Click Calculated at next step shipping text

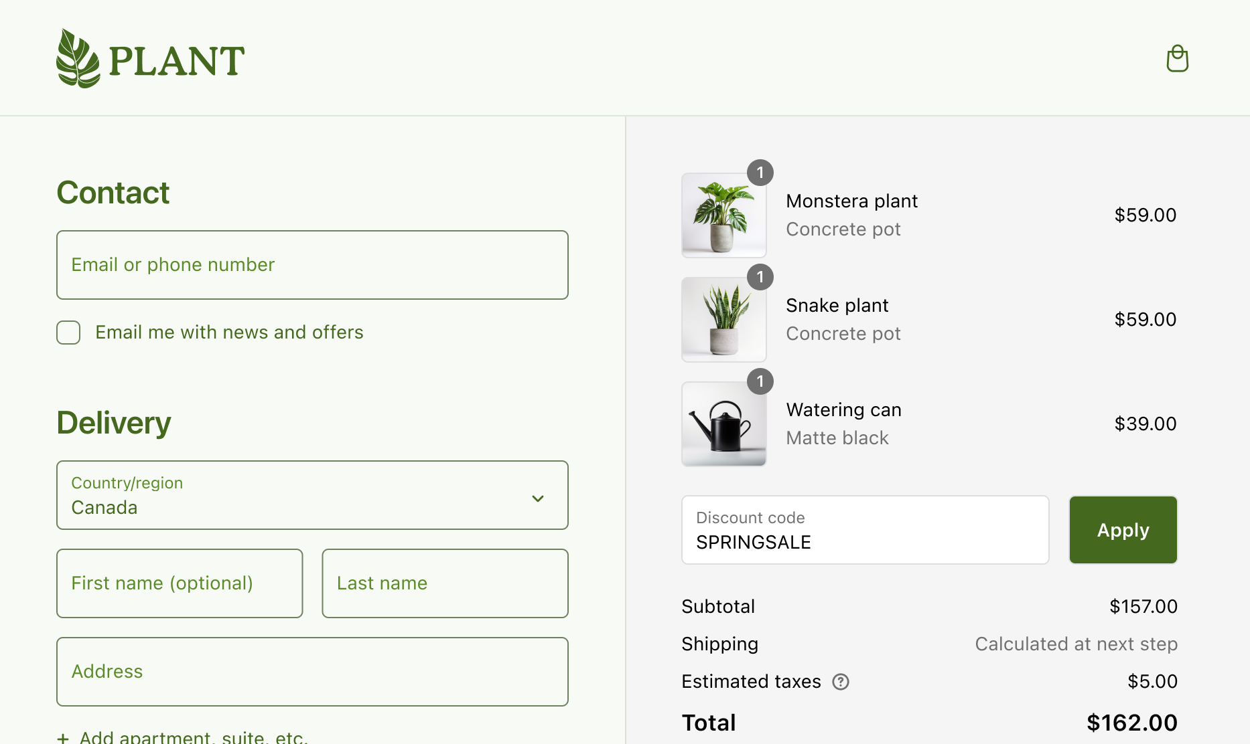(1076, 644)
